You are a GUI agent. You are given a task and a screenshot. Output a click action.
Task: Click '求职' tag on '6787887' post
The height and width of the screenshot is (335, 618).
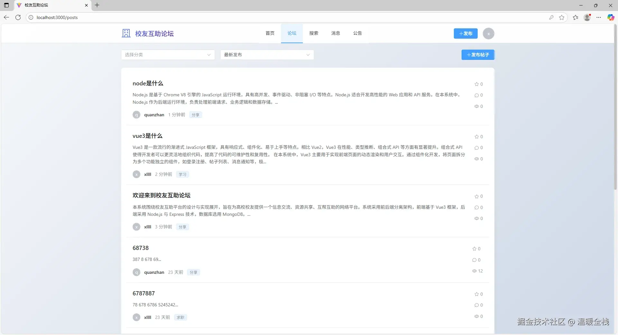click(181, 318)
